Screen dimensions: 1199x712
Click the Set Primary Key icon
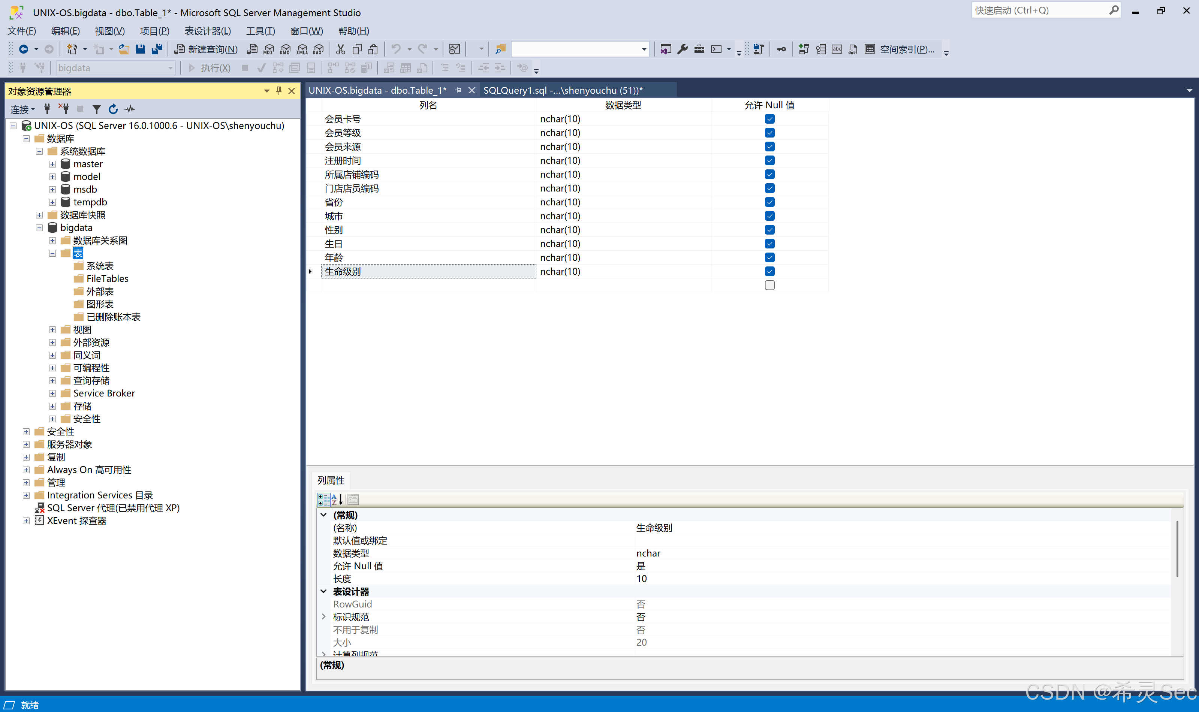coord(781,49)
